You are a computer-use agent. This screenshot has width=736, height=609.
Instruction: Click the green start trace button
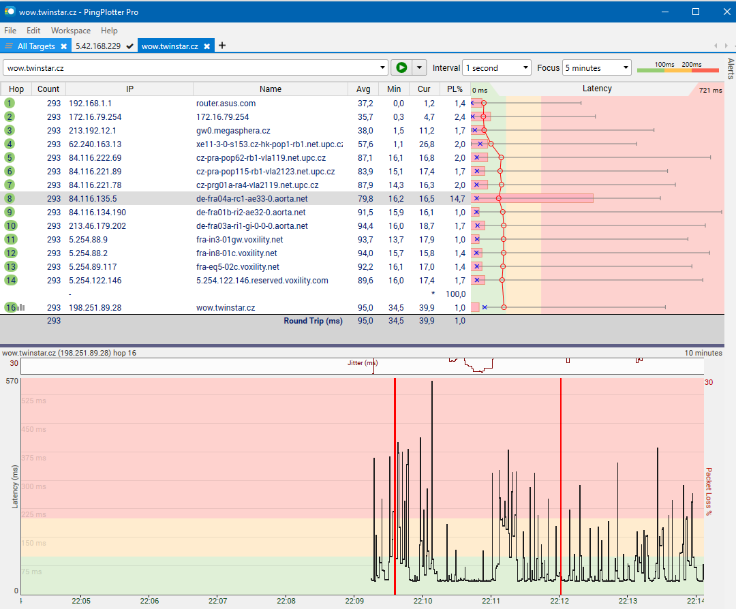pyautogui.click(x=401, y=67)
